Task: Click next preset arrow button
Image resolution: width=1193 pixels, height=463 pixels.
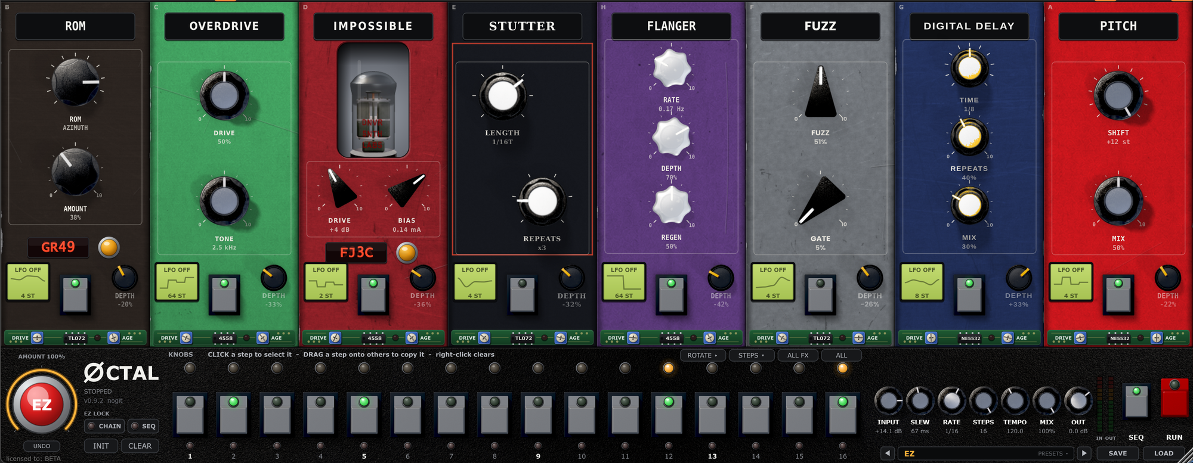Action: point(1084,453)
